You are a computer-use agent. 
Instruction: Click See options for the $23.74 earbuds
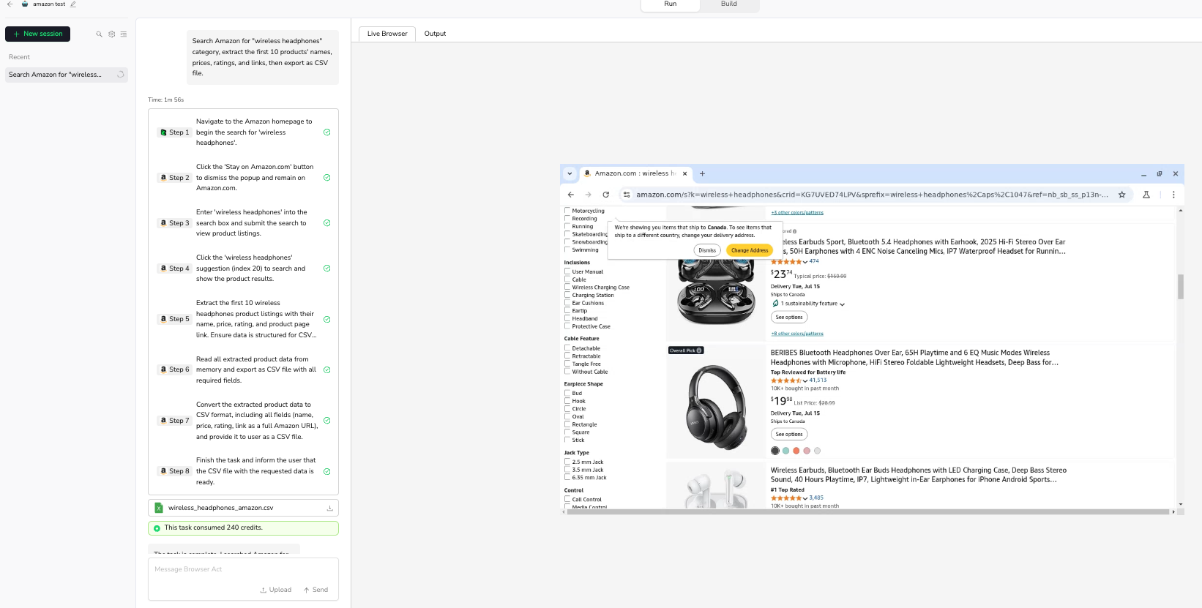789,318
